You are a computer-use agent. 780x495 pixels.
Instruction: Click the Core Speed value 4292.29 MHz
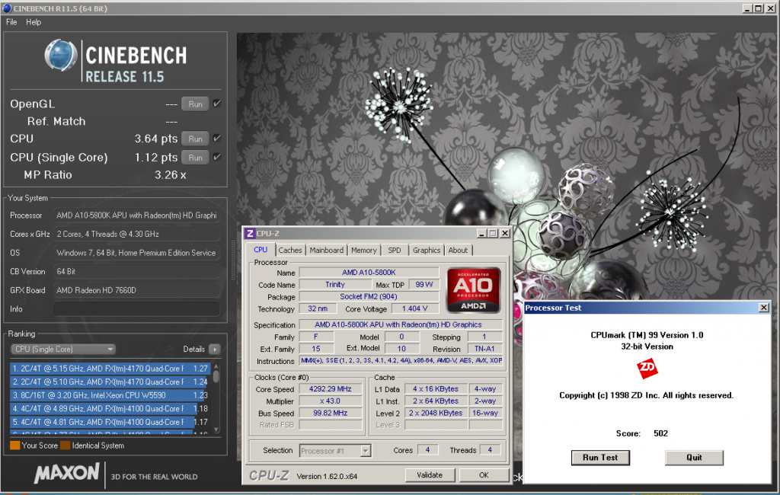coord(331,389)
